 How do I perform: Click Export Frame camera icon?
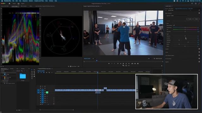point(138,63)
